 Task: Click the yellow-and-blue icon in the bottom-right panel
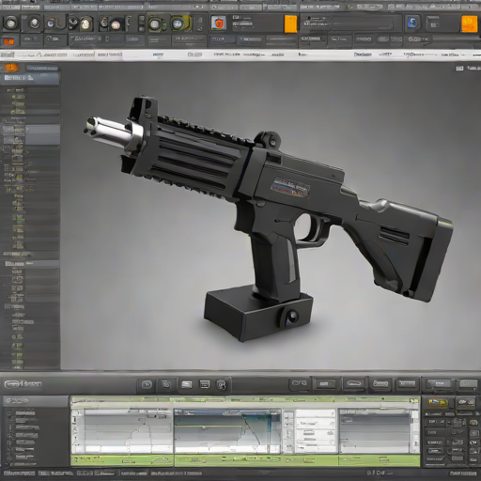(438, 403)
